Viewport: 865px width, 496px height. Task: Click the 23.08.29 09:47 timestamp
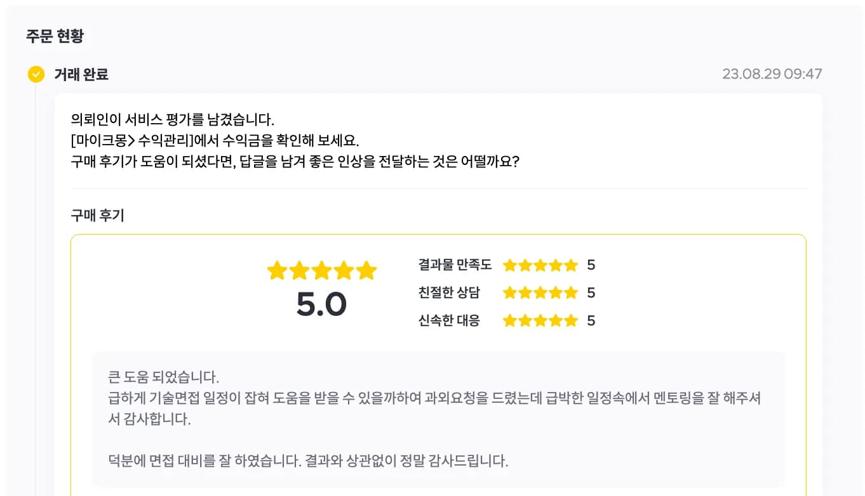point(772,74)
